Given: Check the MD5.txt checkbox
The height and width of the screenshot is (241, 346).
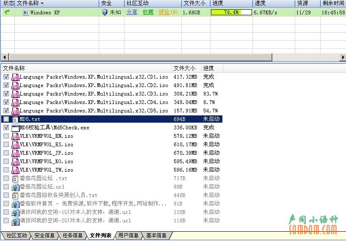Looking at the screenshot, I should click(6, 119).
